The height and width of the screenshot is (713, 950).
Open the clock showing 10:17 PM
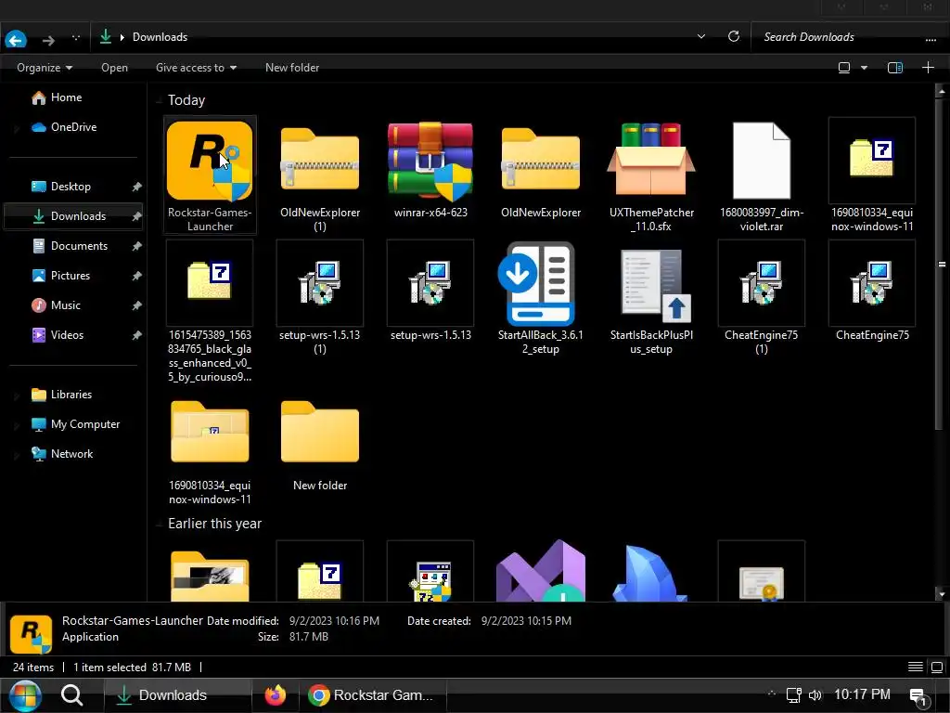click(x=862, y=694)
